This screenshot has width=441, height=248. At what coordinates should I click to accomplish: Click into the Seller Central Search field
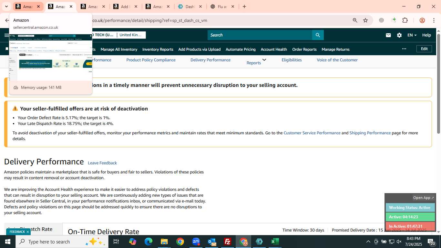pos(260,35)
